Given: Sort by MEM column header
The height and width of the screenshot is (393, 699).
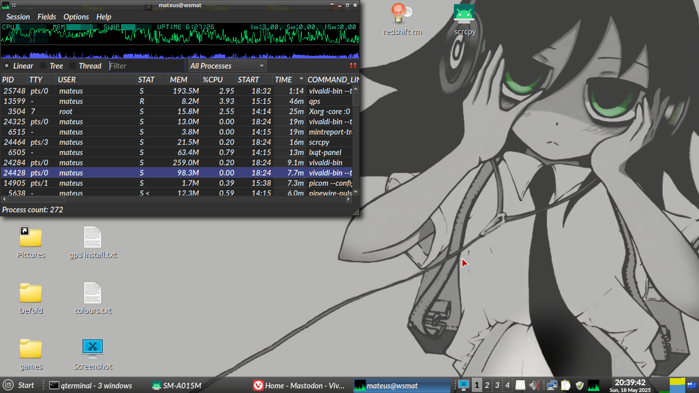Looking at the screenshot, I should (184, 79).
